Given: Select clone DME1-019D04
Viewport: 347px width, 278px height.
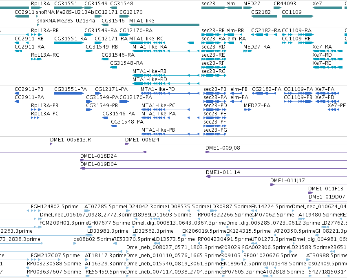Looking at the screenshot, I should click(x=99, y=164).
